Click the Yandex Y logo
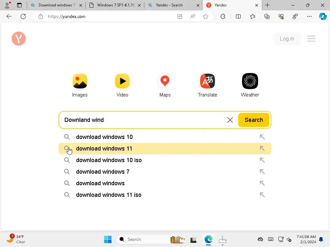Screen dimensions: 330x247 coord(19,39)
